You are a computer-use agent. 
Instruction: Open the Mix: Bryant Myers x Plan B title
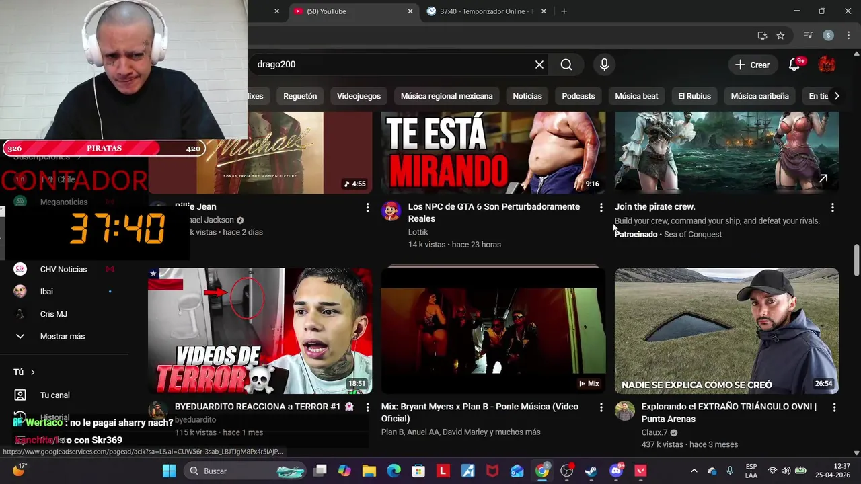(480, 413)
